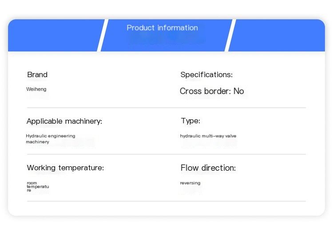The image size is (333, 235).
Task: Select the Applicable machinery label
Action: (x=64, y=121)
